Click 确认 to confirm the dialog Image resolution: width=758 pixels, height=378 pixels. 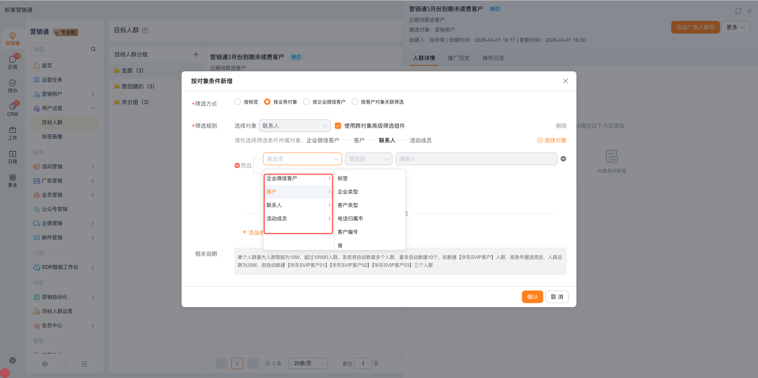[533, 297]
